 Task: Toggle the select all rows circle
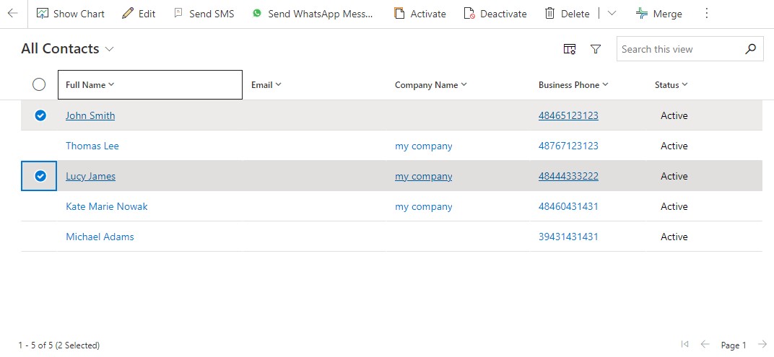39,85
